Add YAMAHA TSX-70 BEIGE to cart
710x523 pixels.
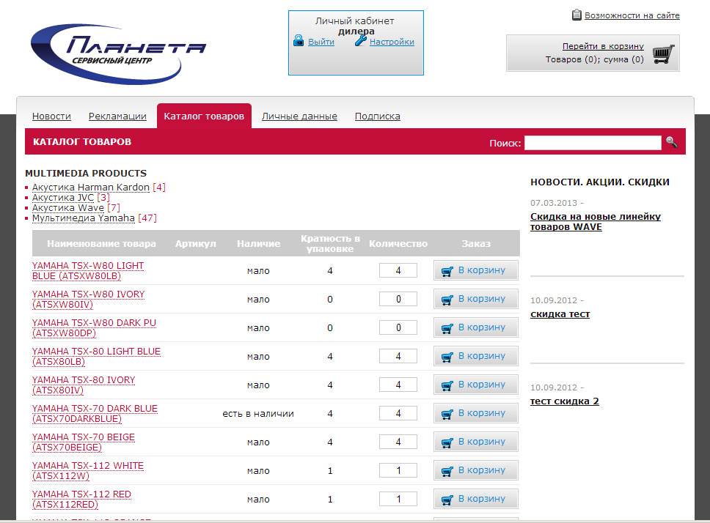pyautogui.click(x=475, y=442)
